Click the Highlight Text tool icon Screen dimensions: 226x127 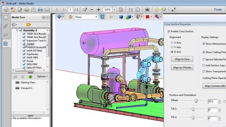[x=164, y=10]
